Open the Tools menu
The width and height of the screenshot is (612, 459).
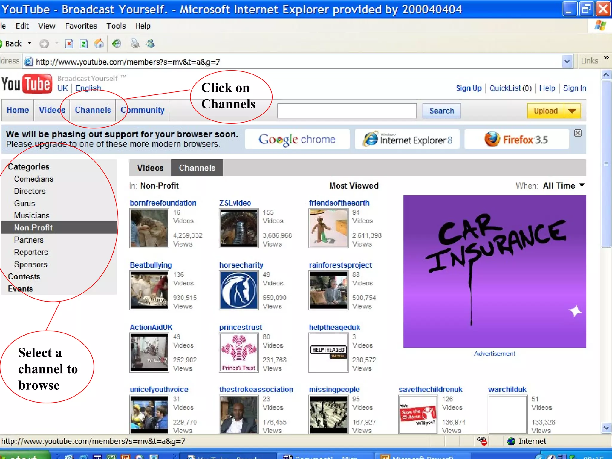[x=116, y=26]
